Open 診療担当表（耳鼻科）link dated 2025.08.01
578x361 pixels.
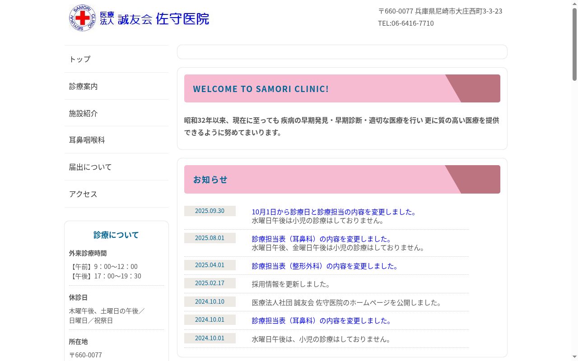pos(322,239)
